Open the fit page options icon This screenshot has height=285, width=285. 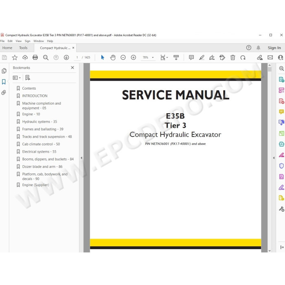coord(164,58)
